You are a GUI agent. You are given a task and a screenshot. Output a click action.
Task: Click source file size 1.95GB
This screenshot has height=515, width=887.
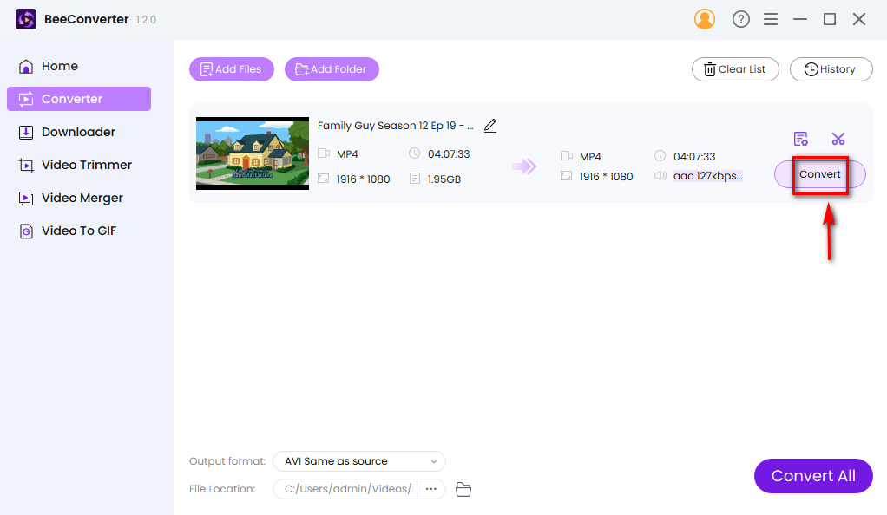tap(443, 179)
